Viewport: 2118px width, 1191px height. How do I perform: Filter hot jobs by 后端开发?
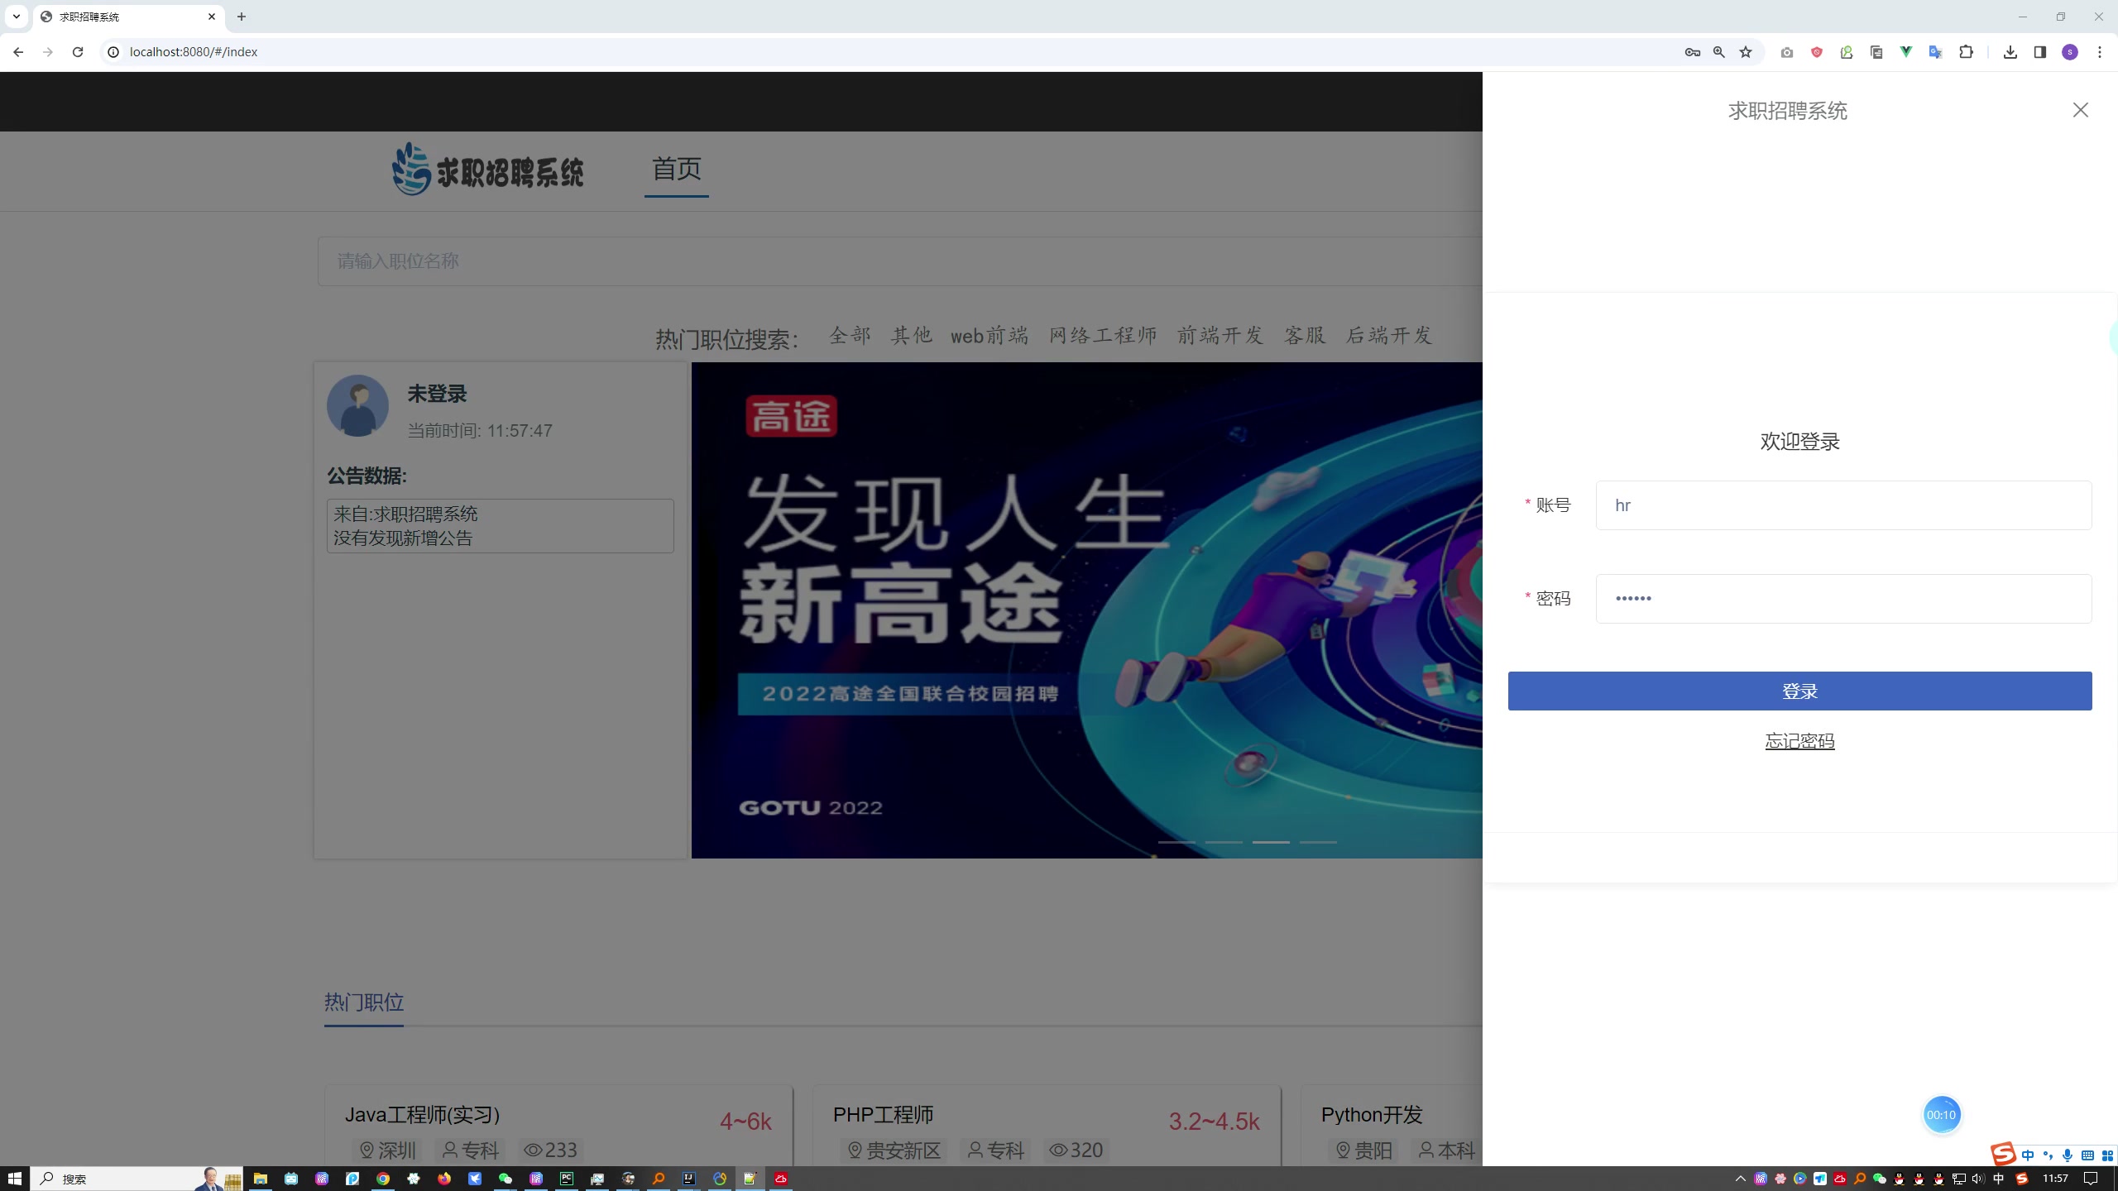[1389, 336]
